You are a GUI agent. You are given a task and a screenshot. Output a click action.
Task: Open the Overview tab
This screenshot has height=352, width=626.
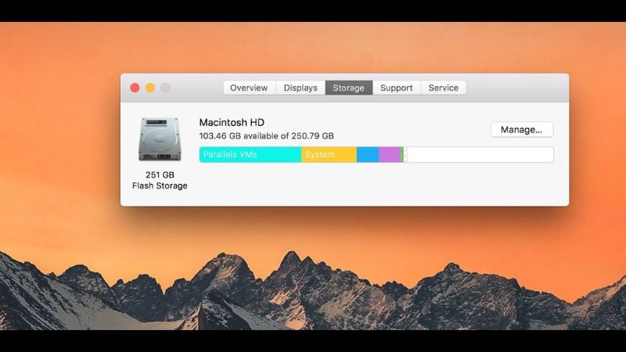(249, 88)
